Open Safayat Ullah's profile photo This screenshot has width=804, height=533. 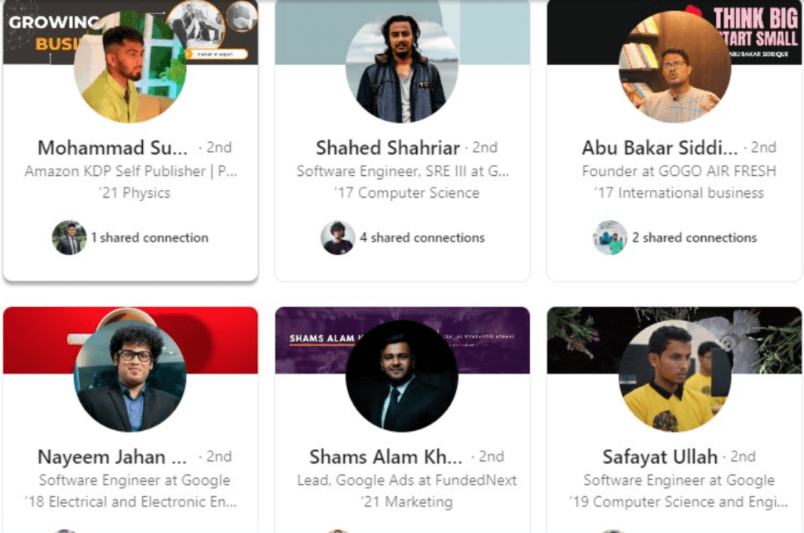pyautogui.click(x=674, y=376)
